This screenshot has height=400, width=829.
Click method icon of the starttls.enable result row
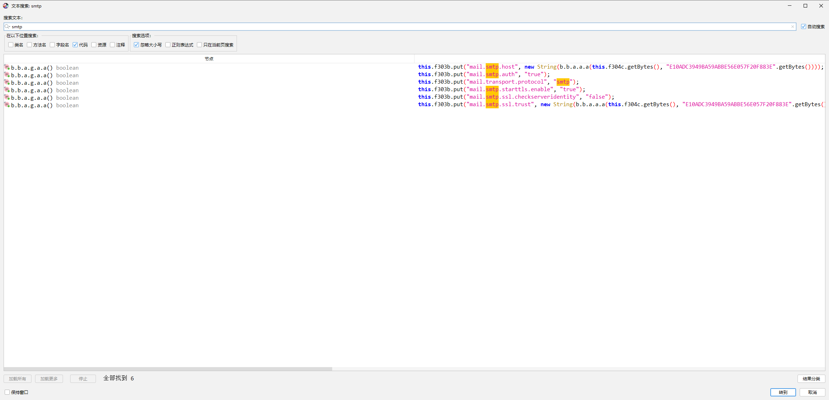[7, 90]
